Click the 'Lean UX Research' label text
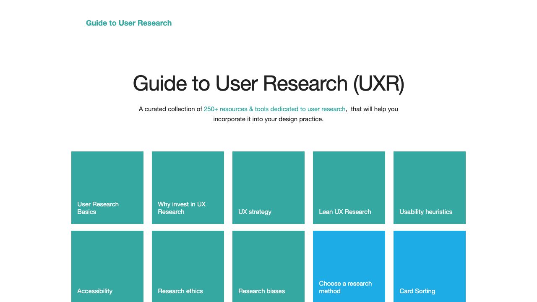537x302 pixels. click(x=345, y=212)
